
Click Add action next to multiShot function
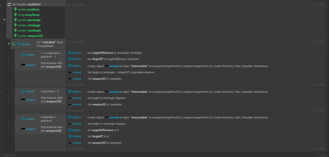coord(76,5)
